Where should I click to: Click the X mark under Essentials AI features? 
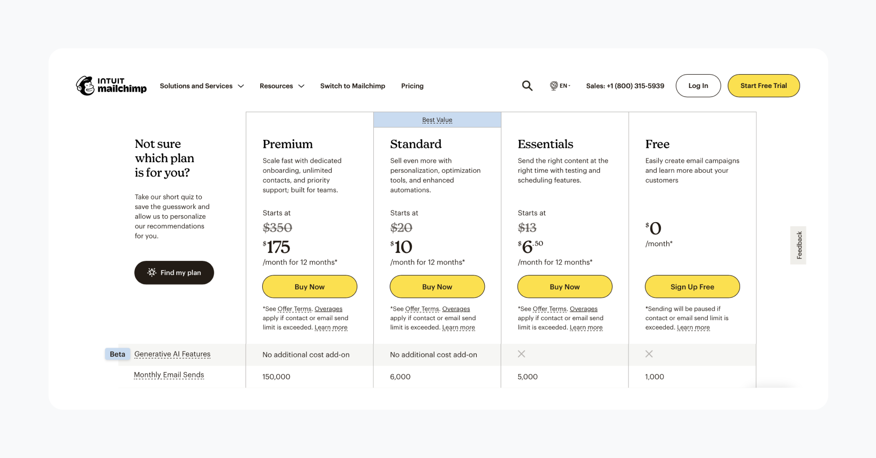[x=521, y=354]
